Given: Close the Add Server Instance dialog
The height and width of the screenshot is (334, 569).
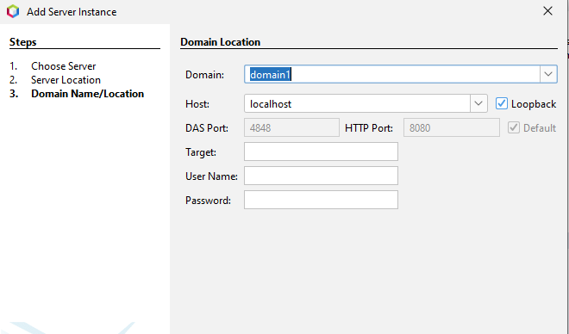Looking at the screenshot, I should coord(547,11).
